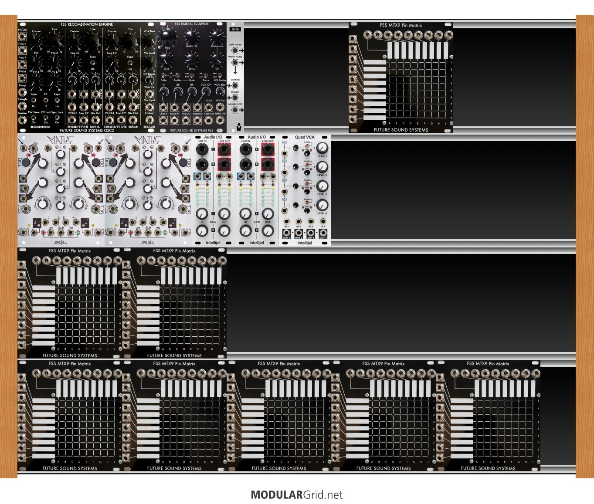The image size is (594, 504).
Task: Turn the LP attenuator knob
Action: 163,92
